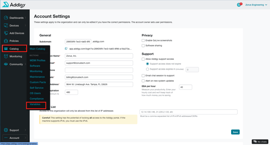Select MDM Profiles in Catalog menu
The width and height of the screenshot is (270, 145).
38,60
